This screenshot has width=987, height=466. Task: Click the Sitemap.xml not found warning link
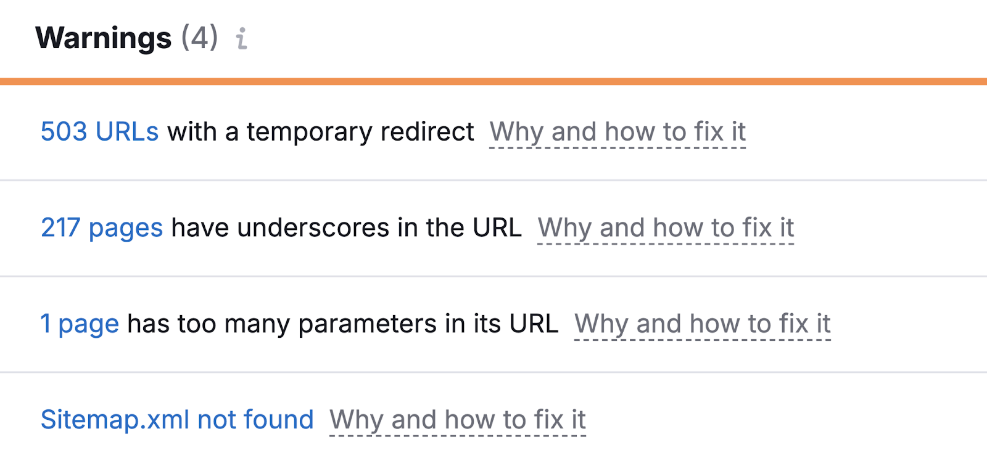pyautogui.click(x=176, y=420)
